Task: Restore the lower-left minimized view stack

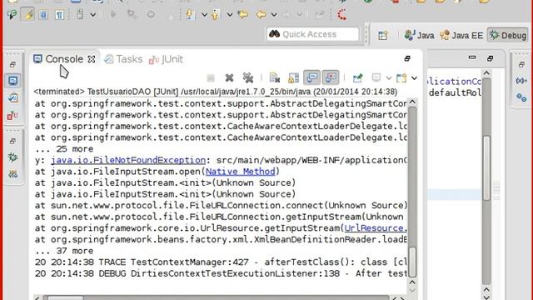Action: tap(12, 141)
